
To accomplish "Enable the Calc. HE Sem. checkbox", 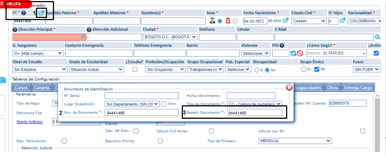I will tap(136, 131).
